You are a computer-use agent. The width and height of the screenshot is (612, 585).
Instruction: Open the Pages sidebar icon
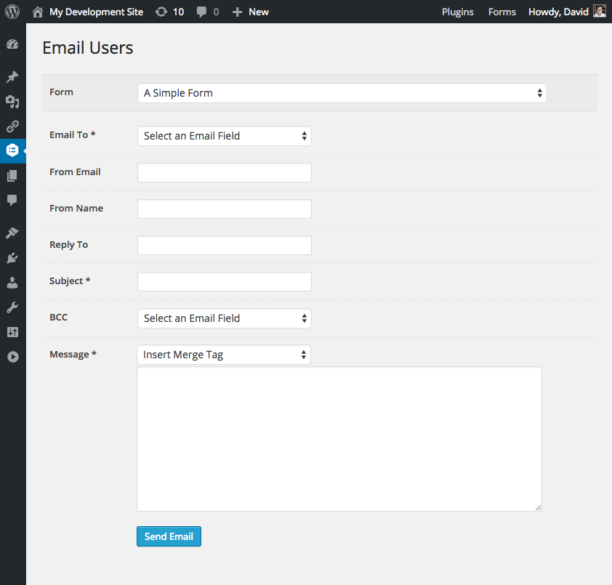pyautogui.click(x=12, y=175)
